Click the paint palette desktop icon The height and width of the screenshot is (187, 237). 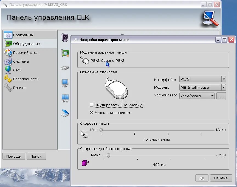(8, 52)
